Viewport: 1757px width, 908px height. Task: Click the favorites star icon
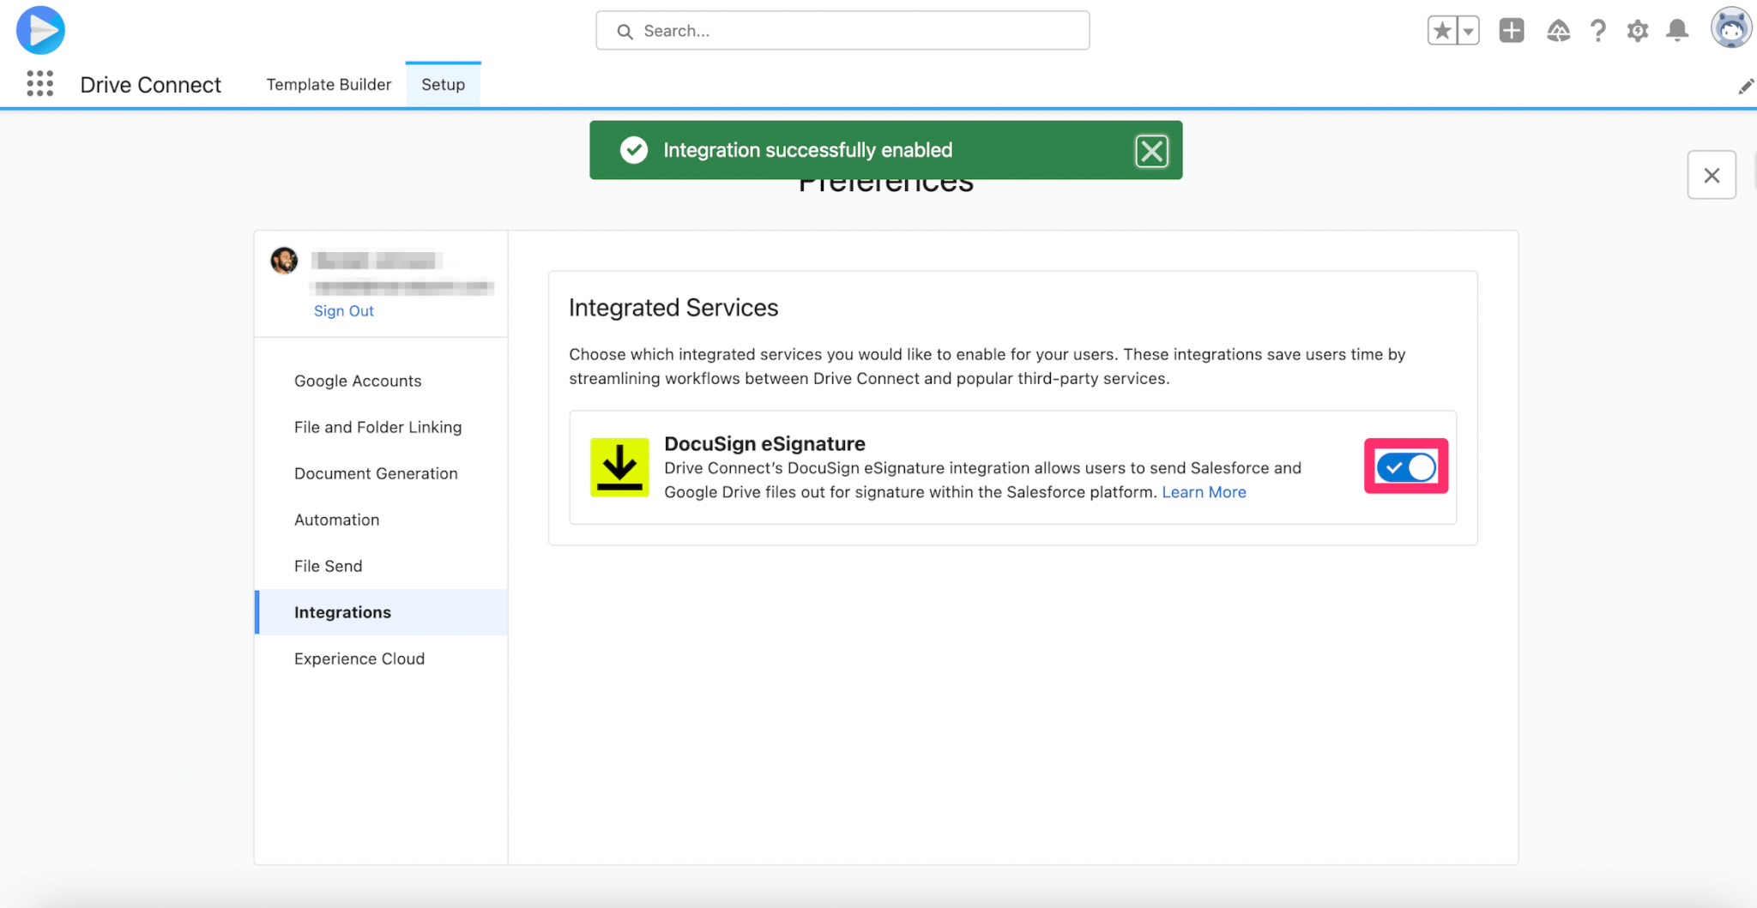coord(1442,31)
